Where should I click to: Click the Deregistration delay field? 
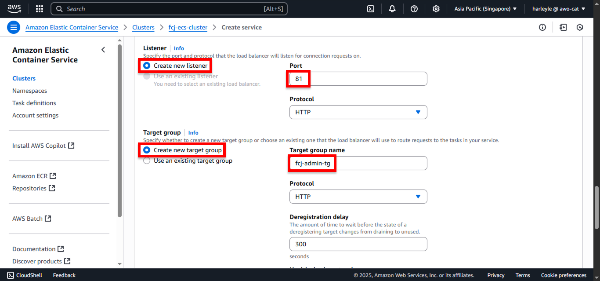pos(358,244)
